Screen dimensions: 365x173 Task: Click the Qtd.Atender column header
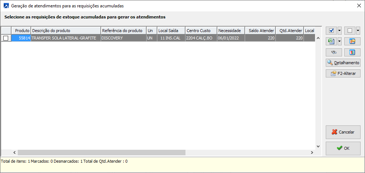coord(289,31)
